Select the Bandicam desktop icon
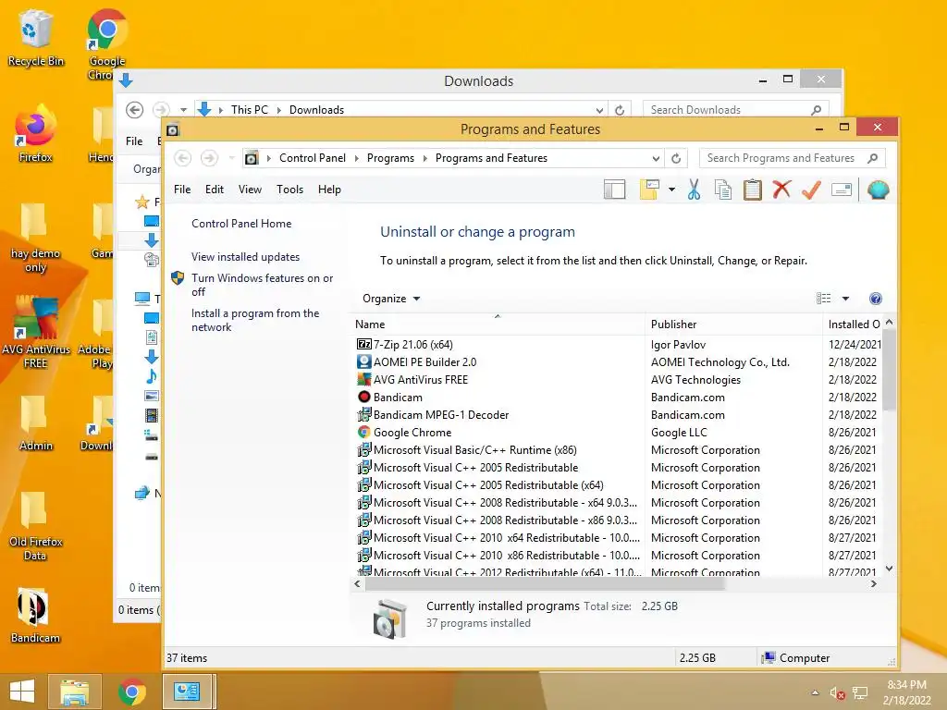947x710 pixels. (35, 615)
